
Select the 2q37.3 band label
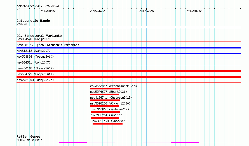[x=22, y=24]
